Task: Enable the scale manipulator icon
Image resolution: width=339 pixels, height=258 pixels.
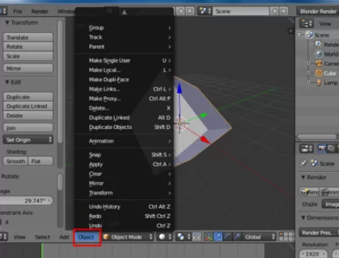Action: point(237,236)
